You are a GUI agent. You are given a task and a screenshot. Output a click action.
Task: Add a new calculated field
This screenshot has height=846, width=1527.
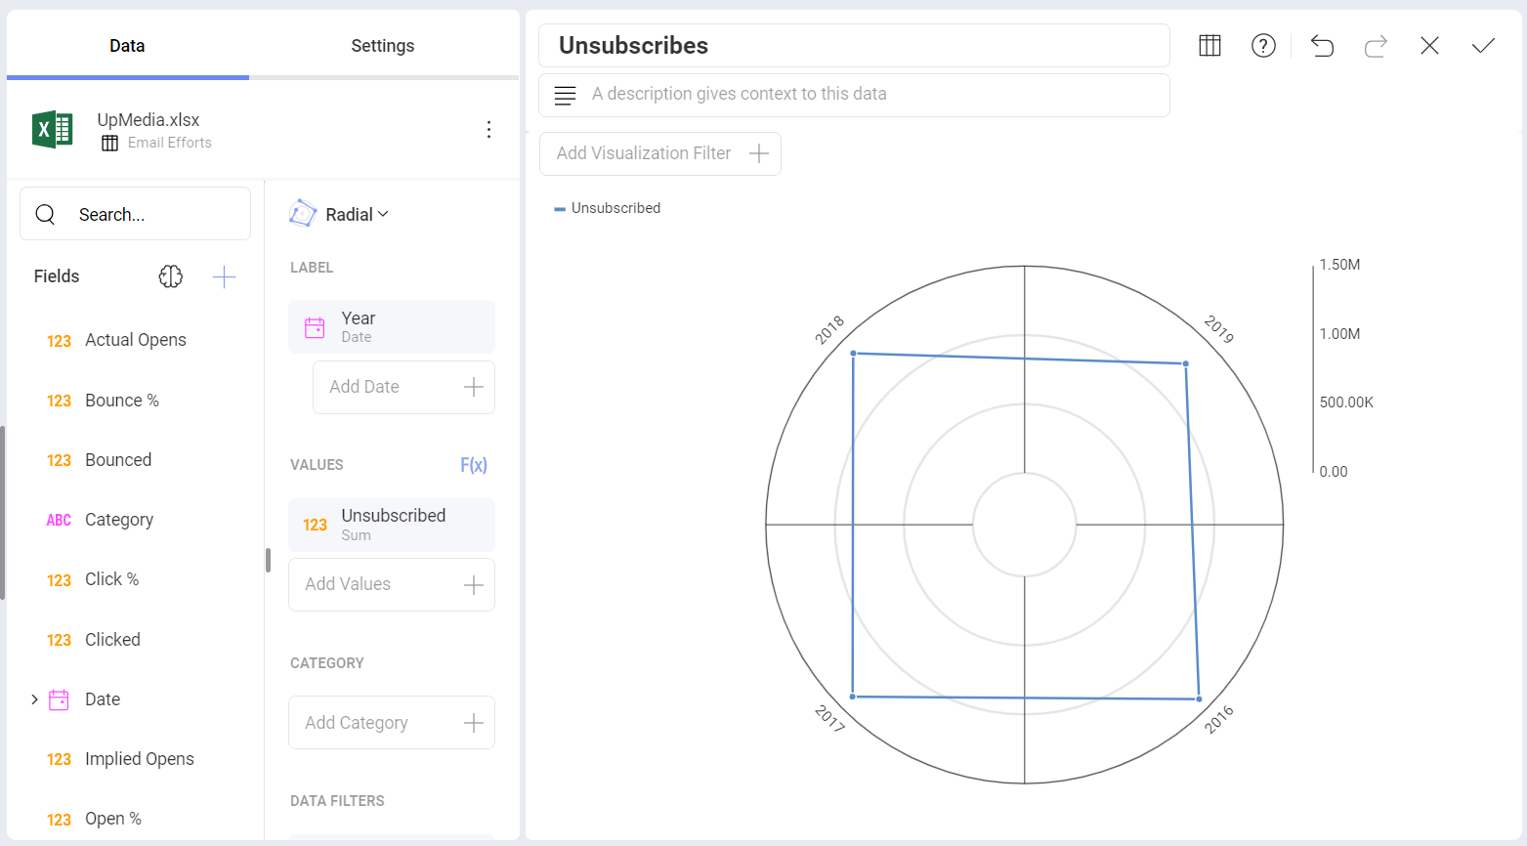click(x=224, y=276)
